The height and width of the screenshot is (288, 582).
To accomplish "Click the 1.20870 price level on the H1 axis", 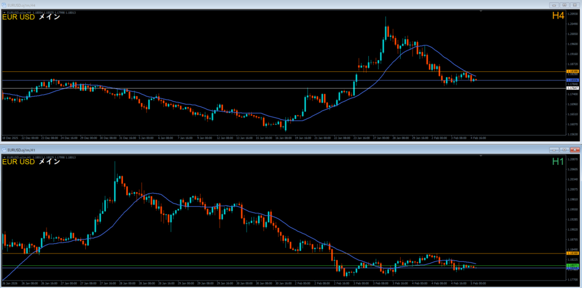I will [572, 159].
